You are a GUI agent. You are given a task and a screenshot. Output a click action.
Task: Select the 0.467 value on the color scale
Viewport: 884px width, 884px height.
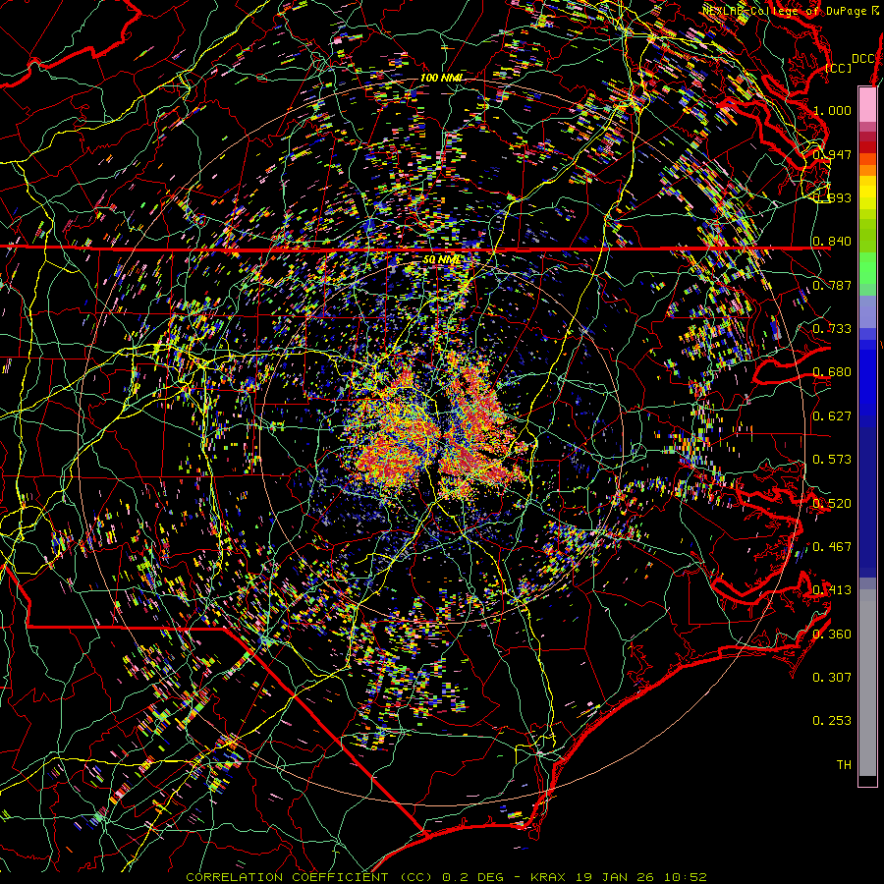pos(832,547)
